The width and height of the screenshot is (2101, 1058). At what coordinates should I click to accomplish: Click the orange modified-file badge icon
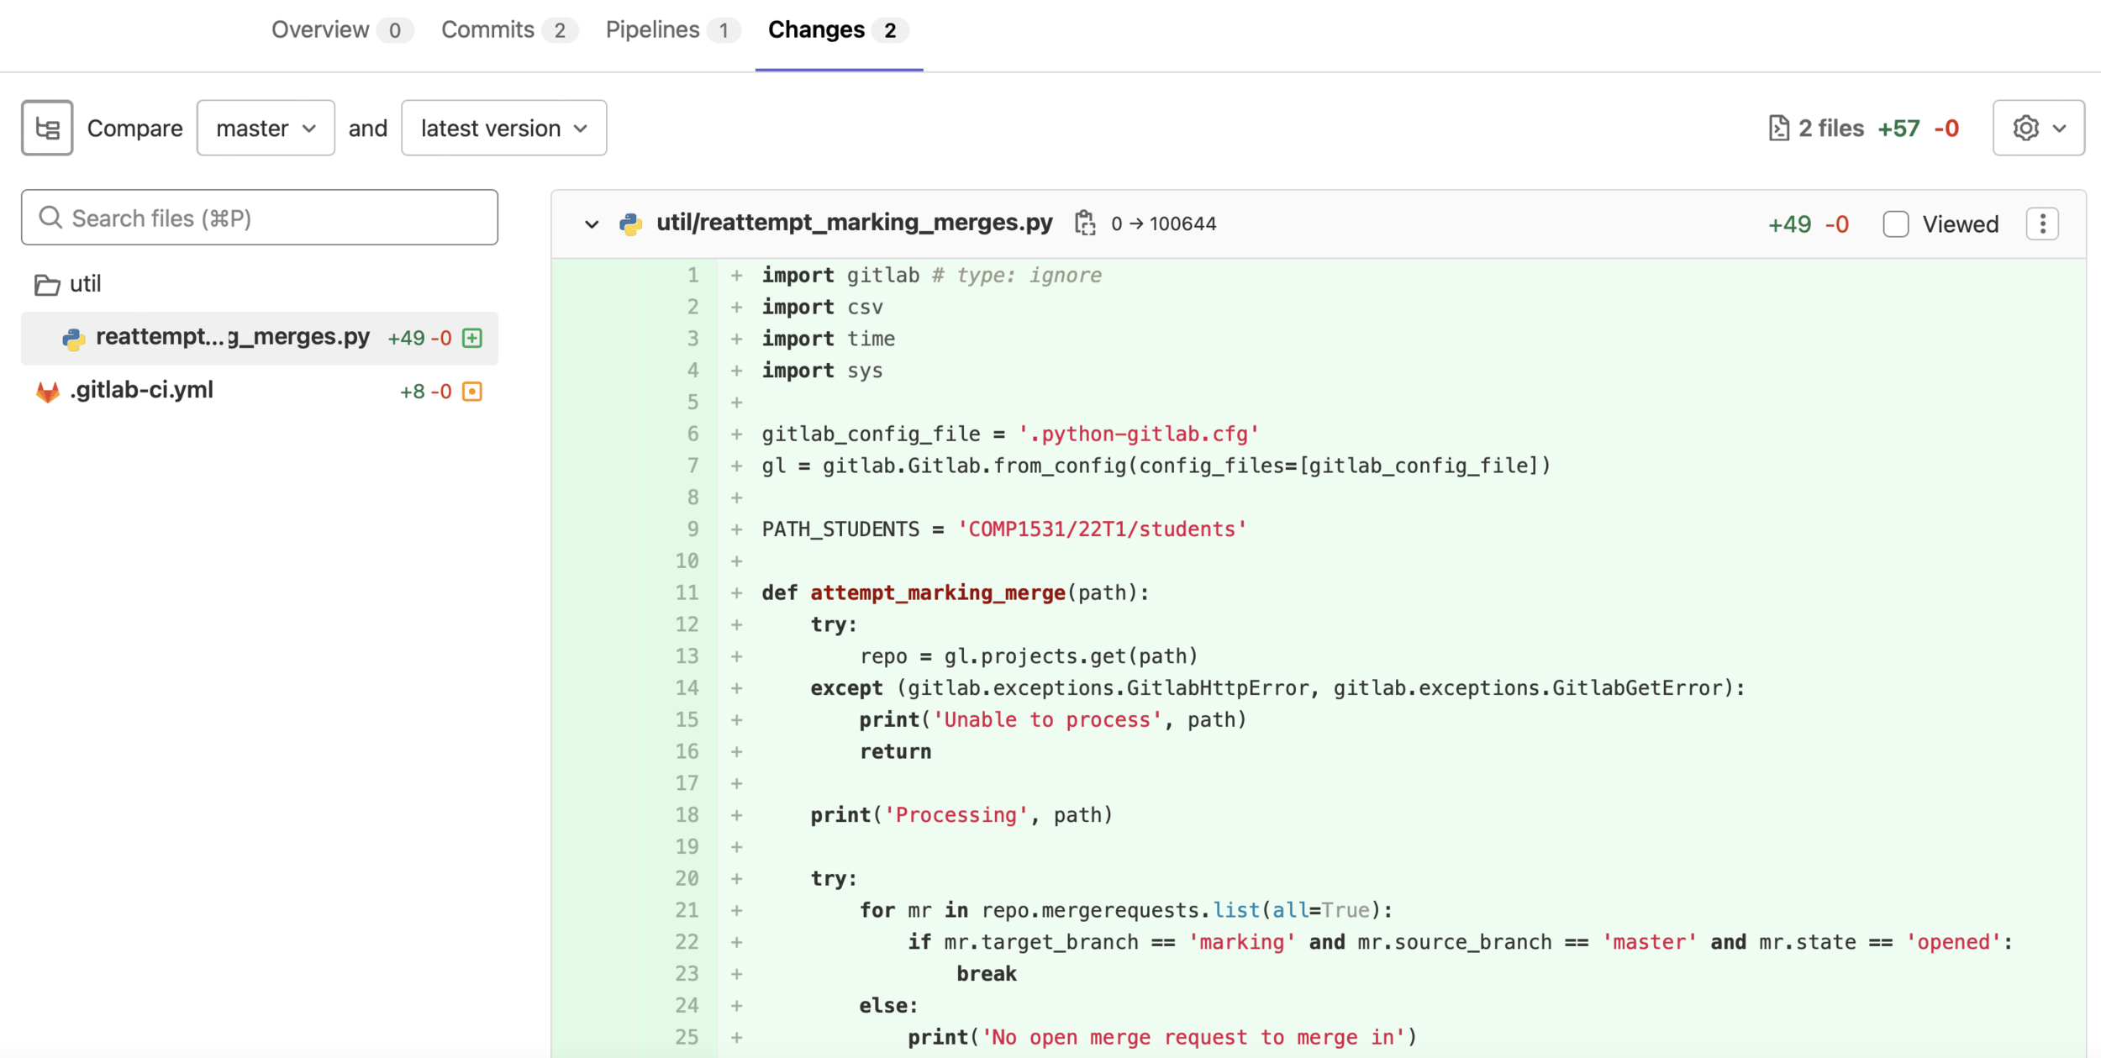472,391
